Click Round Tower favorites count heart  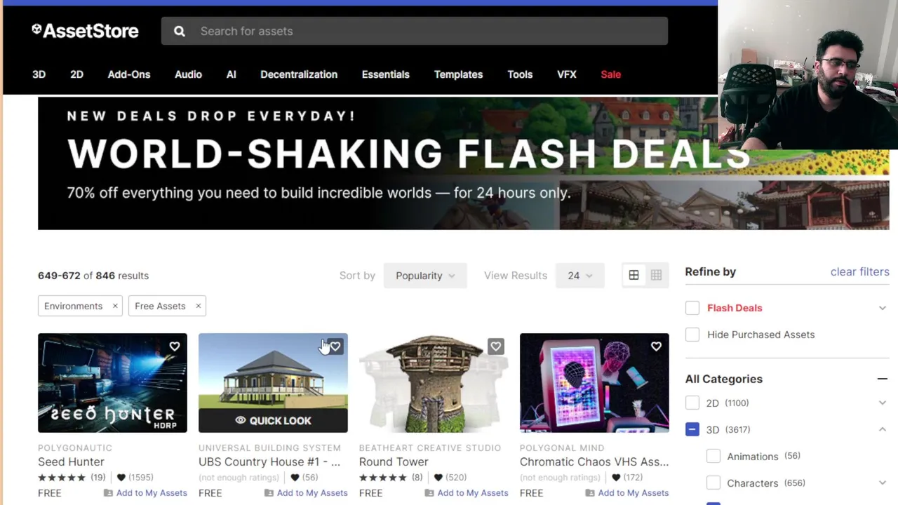pyautogui.click(x=438, y=478)
